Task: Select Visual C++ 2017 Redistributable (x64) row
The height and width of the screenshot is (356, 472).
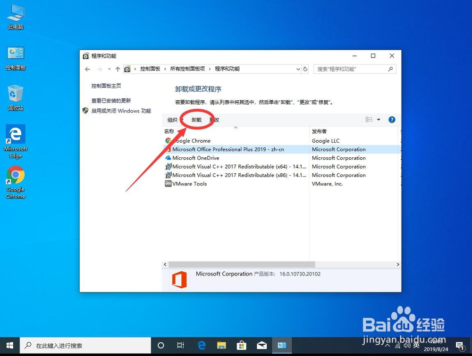Action: [x=236, y=166]
